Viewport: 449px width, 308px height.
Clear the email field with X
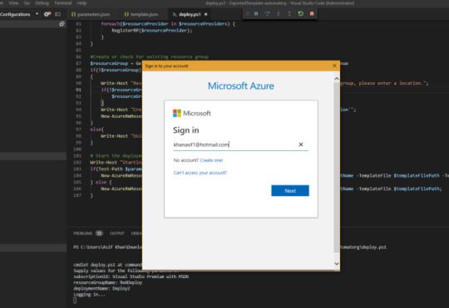(301, 144)
